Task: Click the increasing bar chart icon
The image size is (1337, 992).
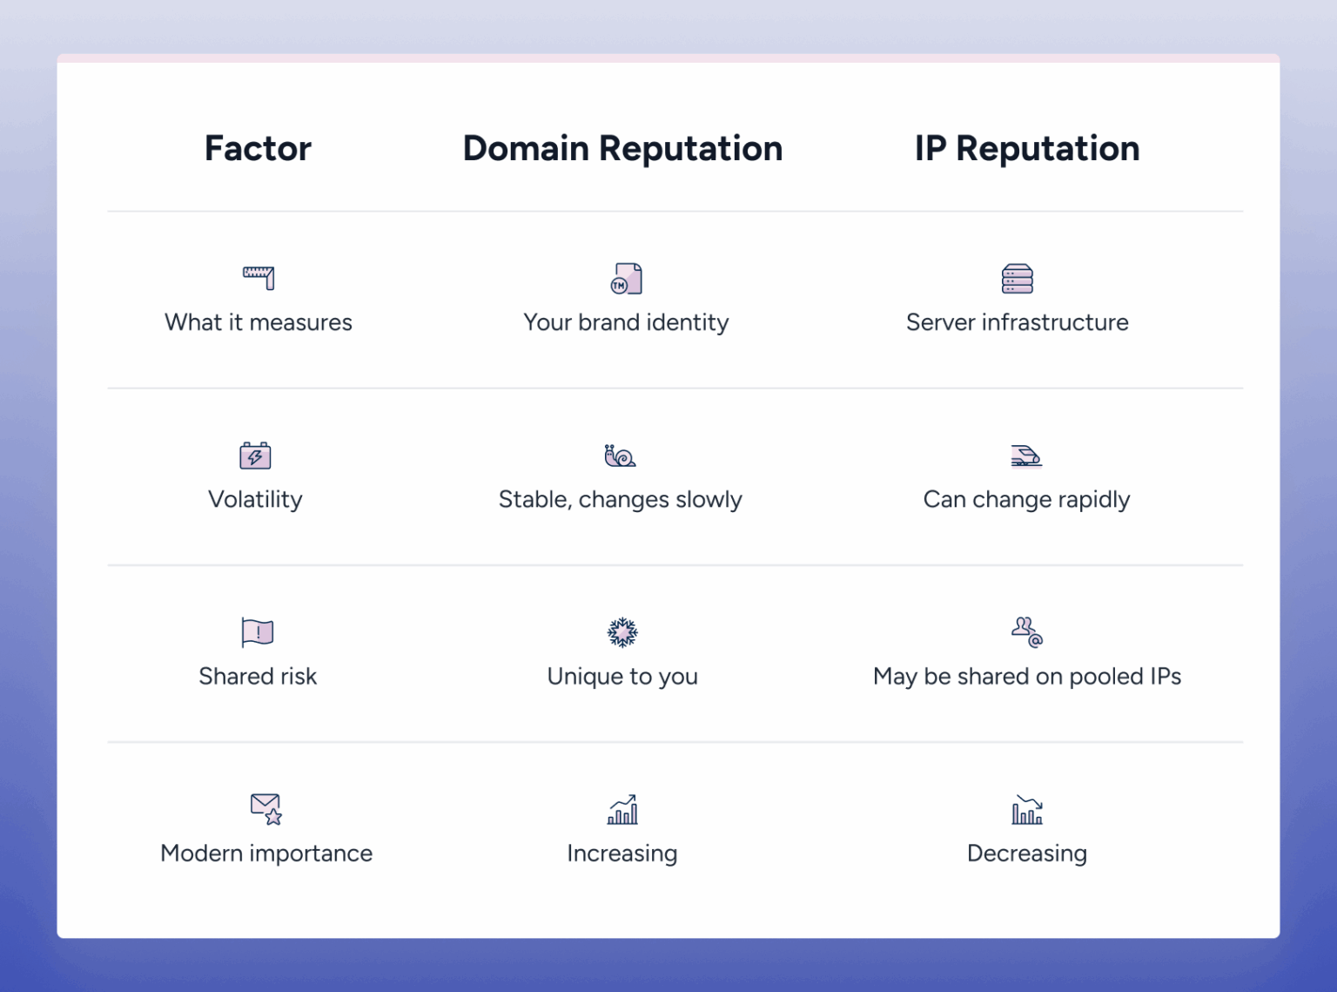Action: (622, 809)
